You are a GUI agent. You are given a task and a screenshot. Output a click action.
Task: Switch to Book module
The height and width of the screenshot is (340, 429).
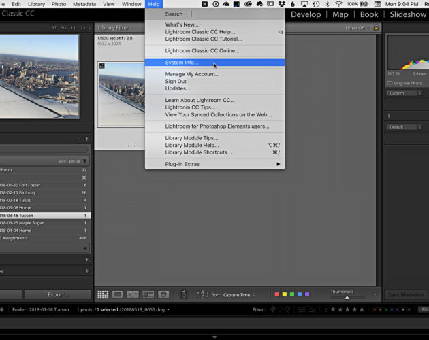click(x=369, y=14)
